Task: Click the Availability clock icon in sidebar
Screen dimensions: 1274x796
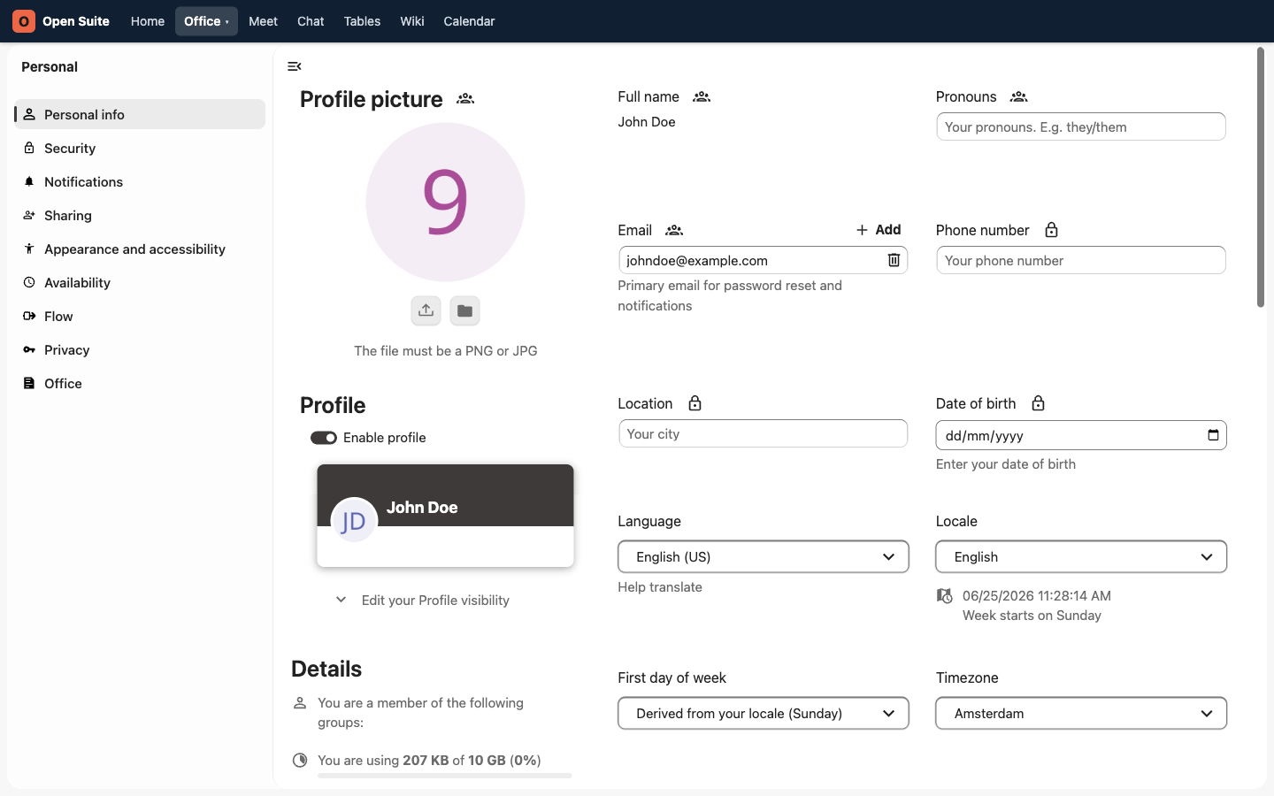Action: tap(29, 282)
